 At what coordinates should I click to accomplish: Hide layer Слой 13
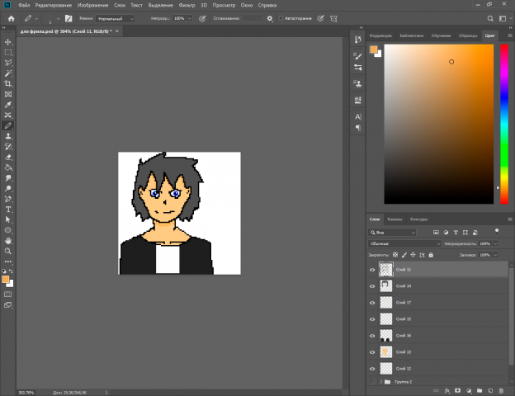[x=372, y=352]
